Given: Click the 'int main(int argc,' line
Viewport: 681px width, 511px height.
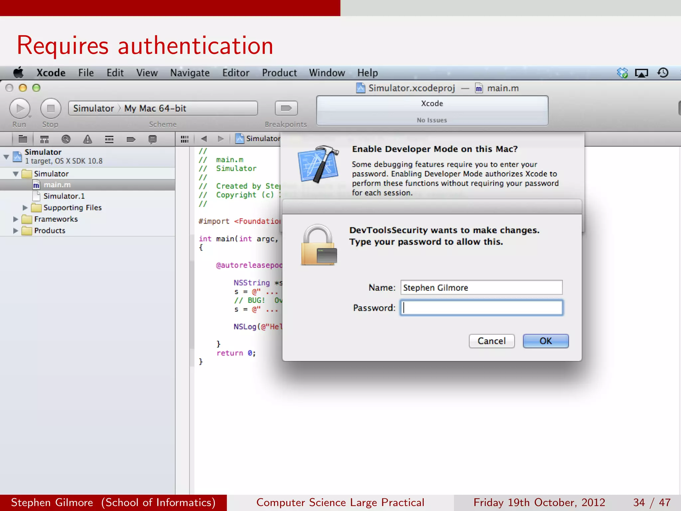Looking at the screenshot, I should 238,239.
